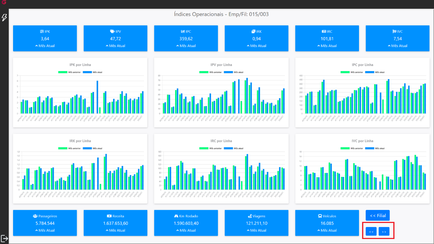Click the IVC value 7,54
Screen dimensions: 434x244
click(x=397, y=39)
